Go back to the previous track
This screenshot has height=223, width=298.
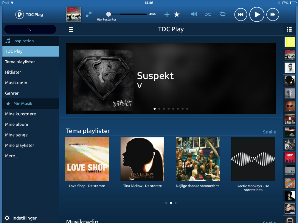[x=241, y=15]
